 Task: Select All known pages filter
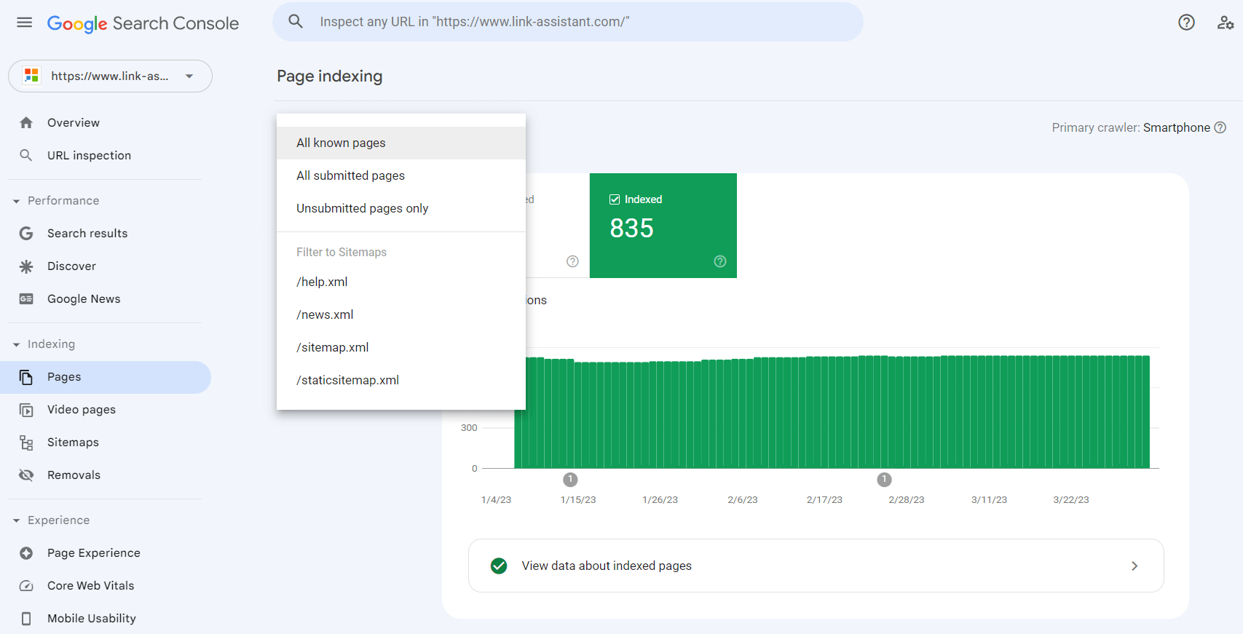401,143
